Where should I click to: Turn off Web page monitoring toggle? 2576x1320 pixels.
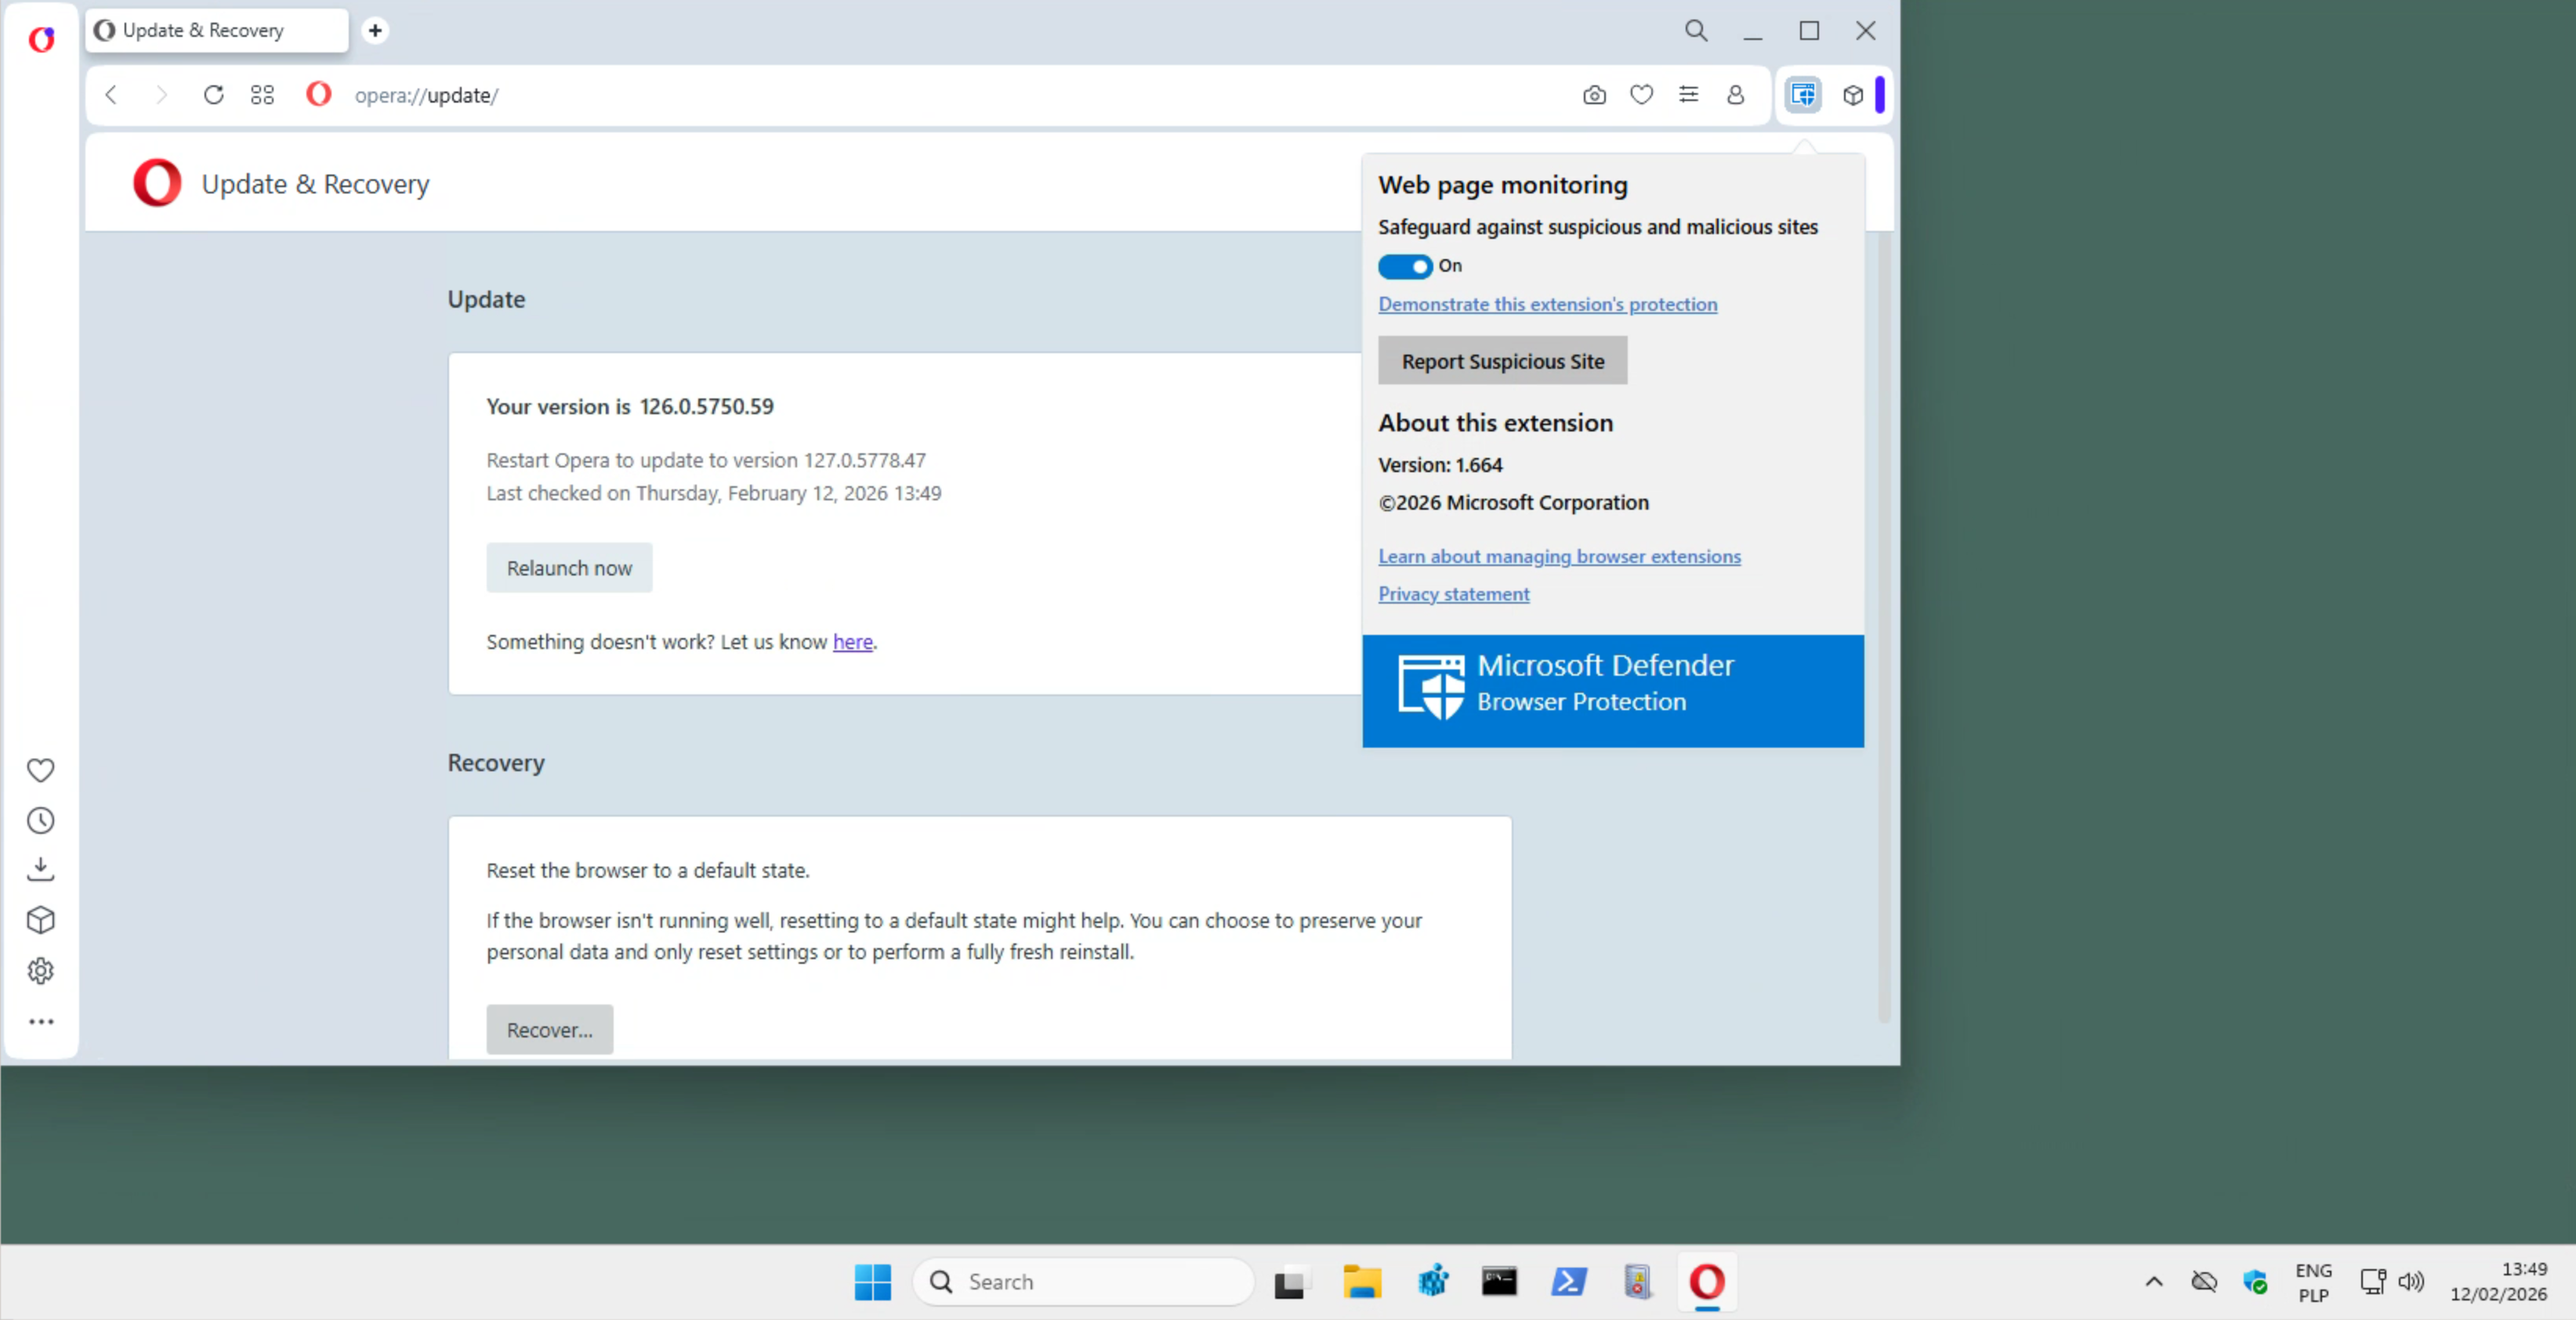pos(1405,267)
